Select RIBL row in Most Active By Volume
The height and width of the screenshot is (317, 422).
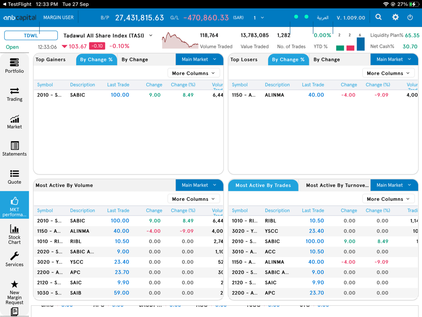[128, 241]
